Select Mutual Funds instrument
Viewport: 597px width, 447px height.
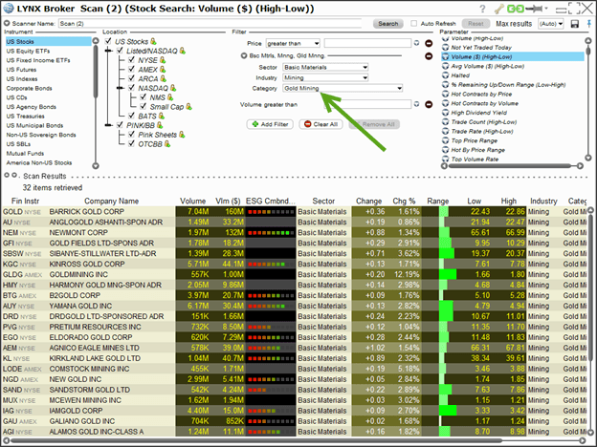pyautogui.click(x=25, y=154)
